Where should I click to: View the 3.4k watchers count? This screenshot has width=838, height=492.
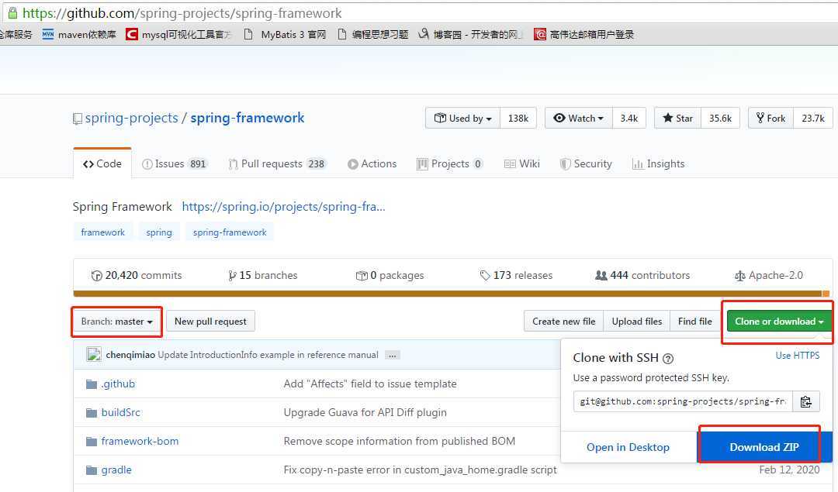point(629,119)
